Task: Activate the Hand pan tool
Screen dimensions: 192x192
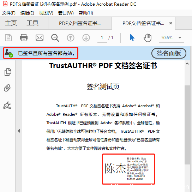Action: [x=148, y=38]
